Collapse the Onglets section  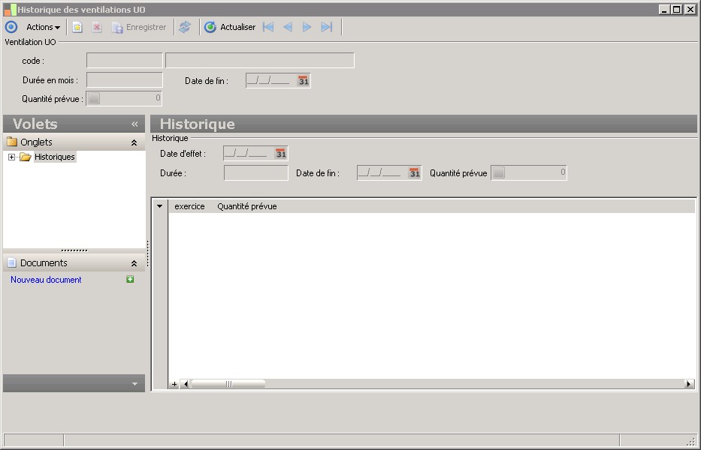coord(134,142)
